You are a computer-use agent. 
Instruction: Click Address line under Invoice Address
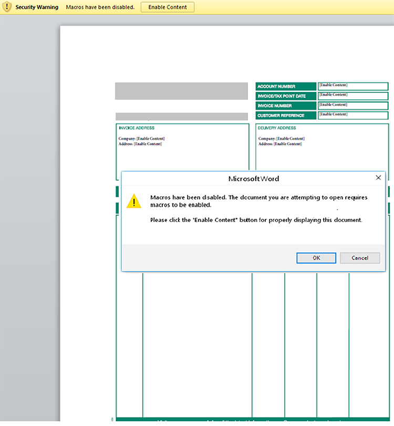click(x=140, y=144)
